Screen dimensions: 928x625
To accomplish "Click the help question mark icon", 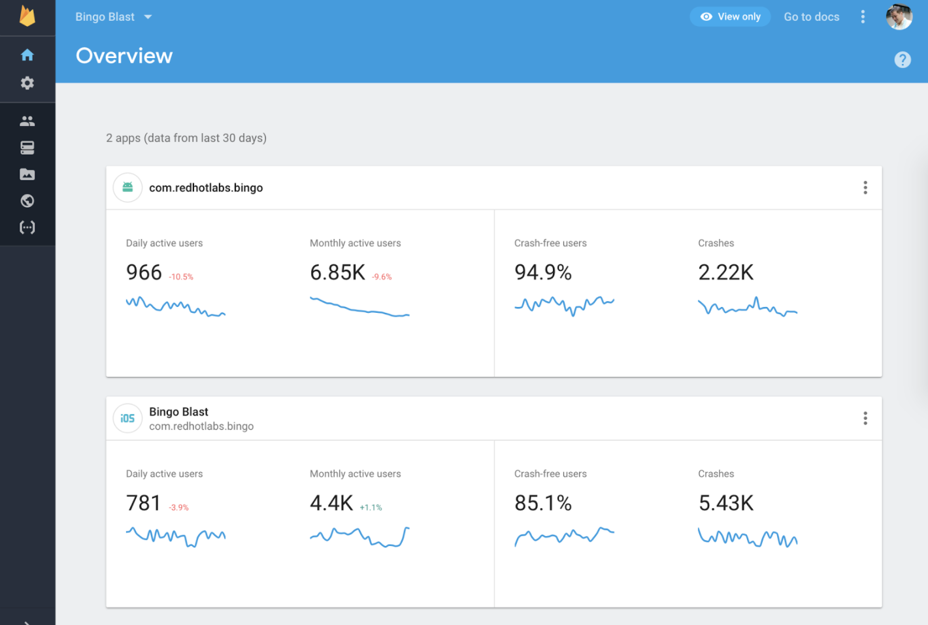I will [903, 59].
